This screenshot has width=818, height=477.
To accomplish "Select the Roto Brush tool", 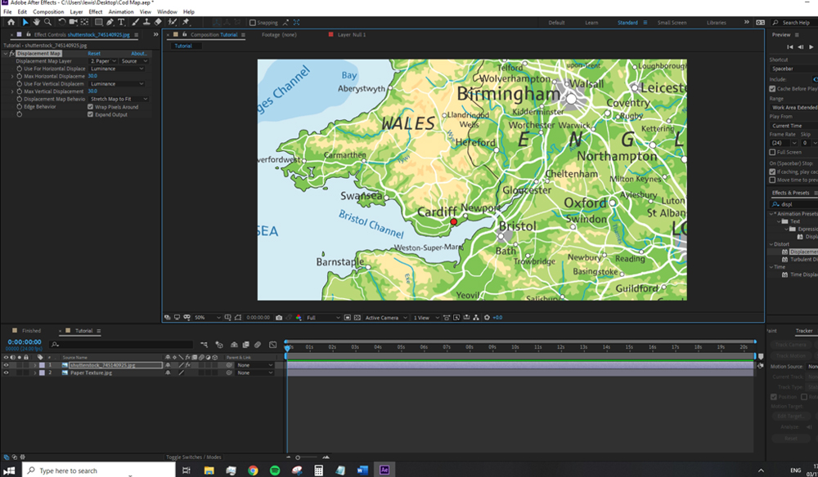I will pos(172,22).
